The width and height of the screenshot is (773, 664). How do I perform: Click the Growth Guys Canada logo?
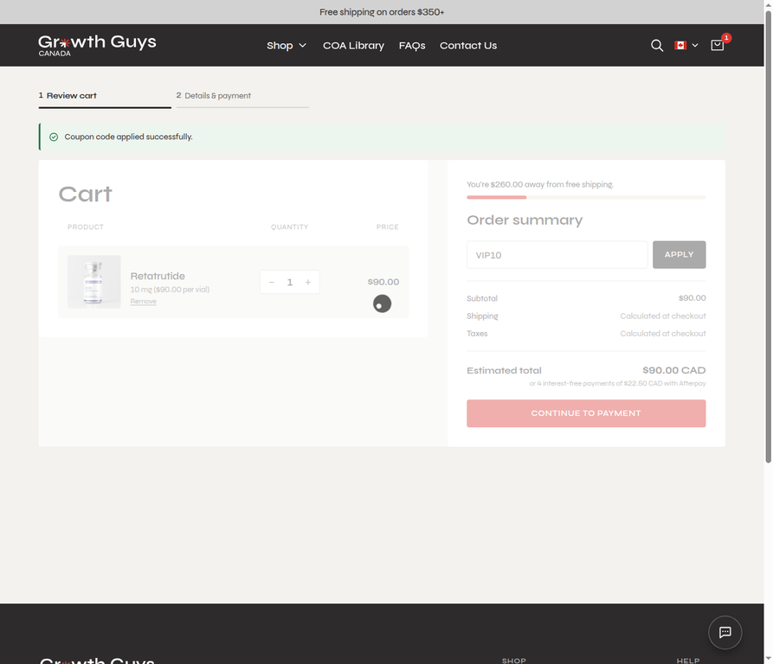97,45
